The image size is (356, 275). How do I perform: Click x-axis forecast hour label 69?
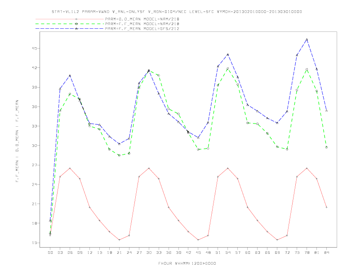pos(277,253)
